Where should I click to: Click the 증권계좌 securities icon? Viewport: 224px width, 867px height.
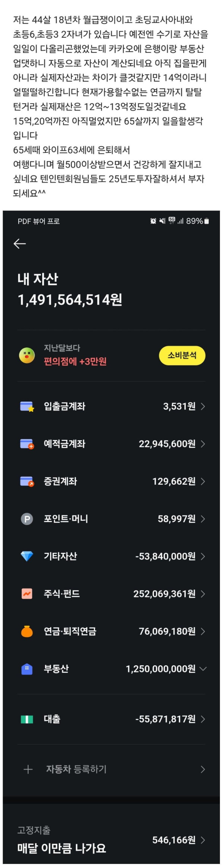pos(27,481)
